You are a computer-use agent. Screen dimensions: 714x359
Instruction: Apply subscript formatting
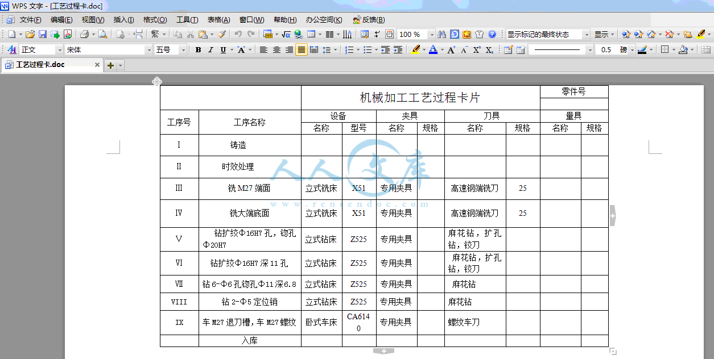coord(489,50)
